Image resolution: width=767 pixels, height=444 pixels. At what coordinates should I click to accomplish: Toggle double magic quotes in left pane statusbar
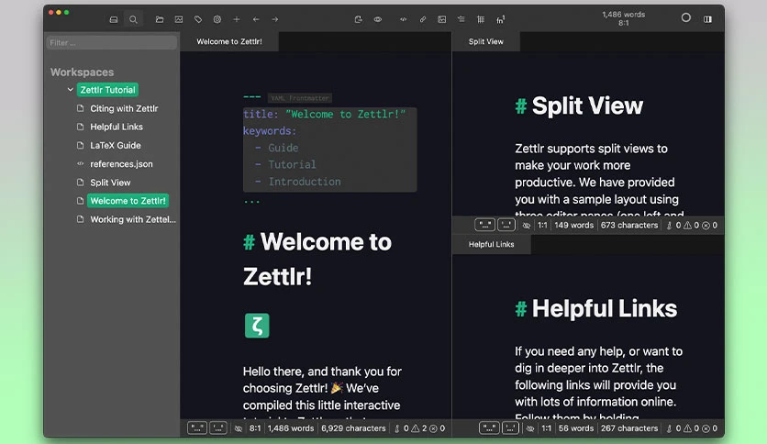196,428
